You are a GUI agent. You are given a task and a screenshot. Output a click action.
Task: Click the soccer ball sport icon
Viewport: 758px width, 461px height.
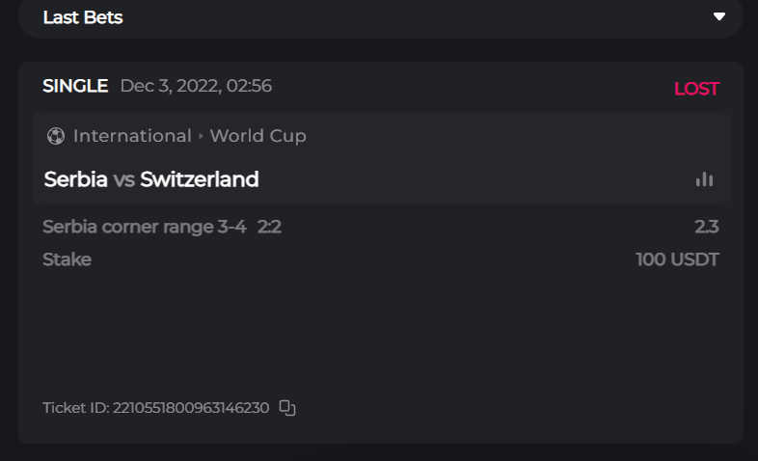(x=55, y=136)
